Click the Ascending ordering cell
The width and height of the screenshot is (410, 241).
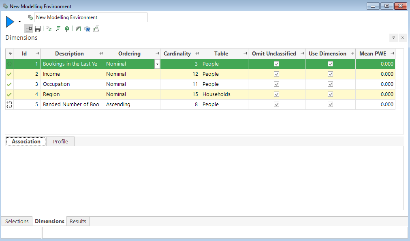(x=132, y=104)
